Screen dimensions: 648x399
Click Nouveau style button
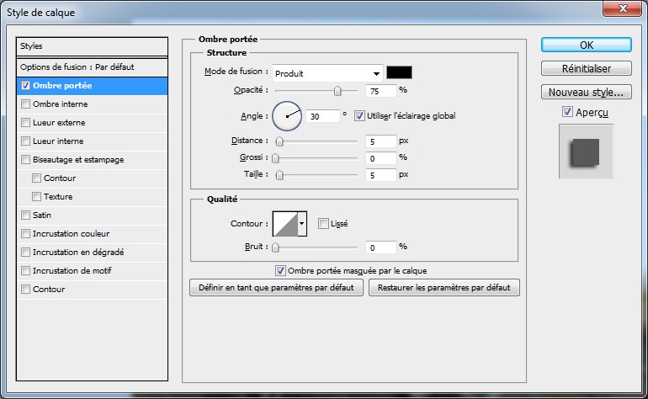pos(587,92)
